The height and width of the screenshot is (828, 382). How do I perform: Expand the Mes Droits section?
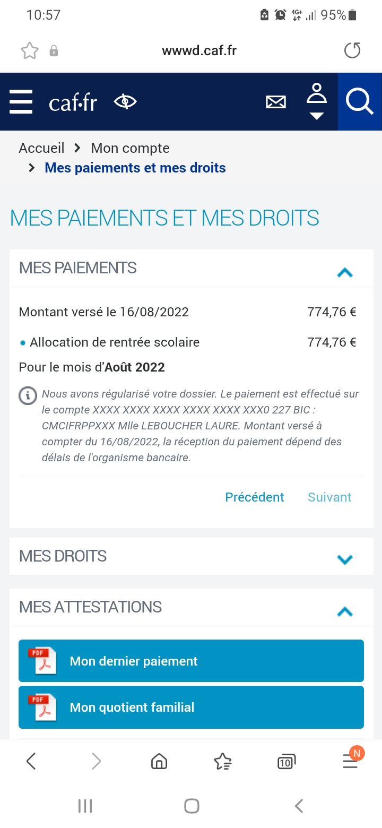[345, 559]
